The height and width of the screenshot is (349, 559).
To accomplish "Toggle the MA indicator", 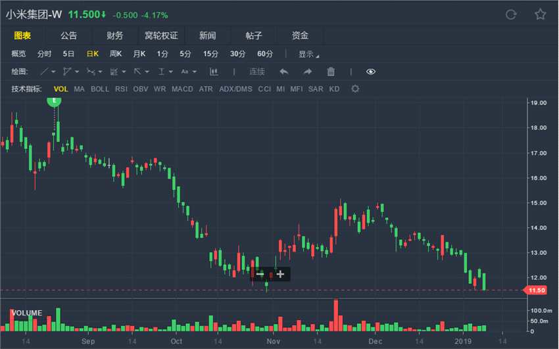I will point(79,89).
